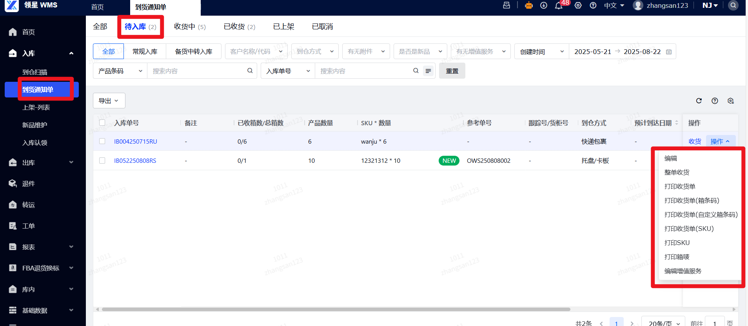Open order link IB052250808RS
748x326 pixels.
[x=135, y=160]
